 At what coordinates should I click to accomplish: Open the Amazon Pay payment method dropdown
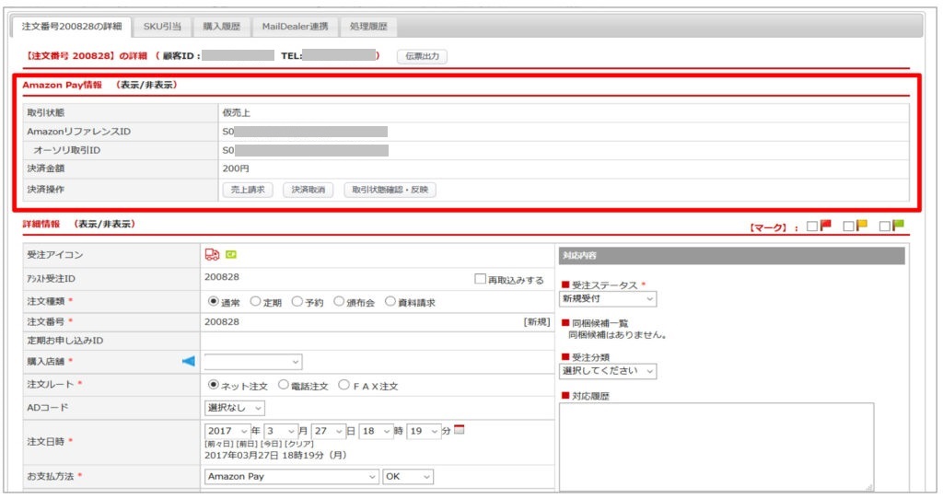pyautogui.click(x=291, y=477)
